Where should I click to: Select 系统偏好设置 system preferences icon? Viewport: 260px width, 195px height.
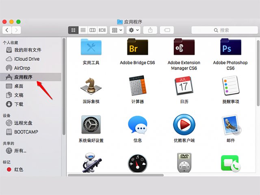tap(91, 125)
